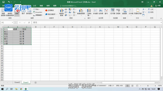Insert a PivotChart (数据透视图)
This screenshot has height=91, width=163.
81,12
